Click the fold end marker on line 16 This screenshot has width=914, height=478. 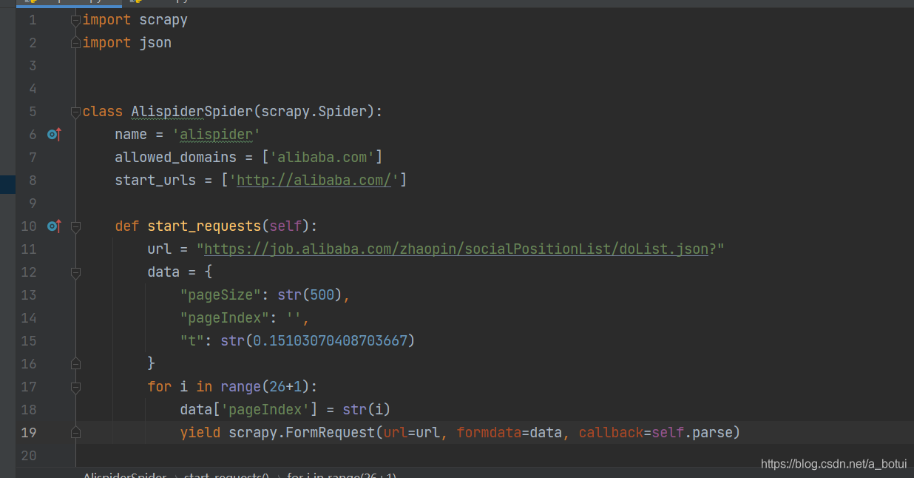click(75, 364)
